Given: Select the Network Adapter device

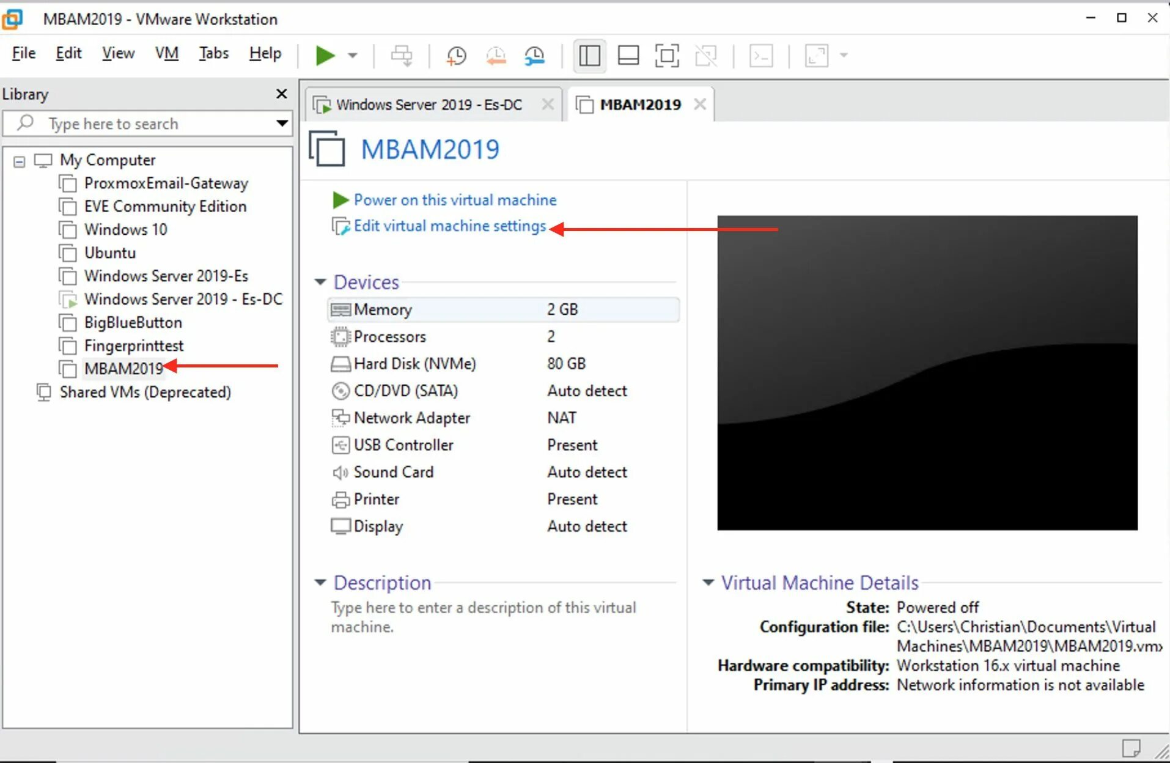Looking at the screenshot, I should point(504,418).
